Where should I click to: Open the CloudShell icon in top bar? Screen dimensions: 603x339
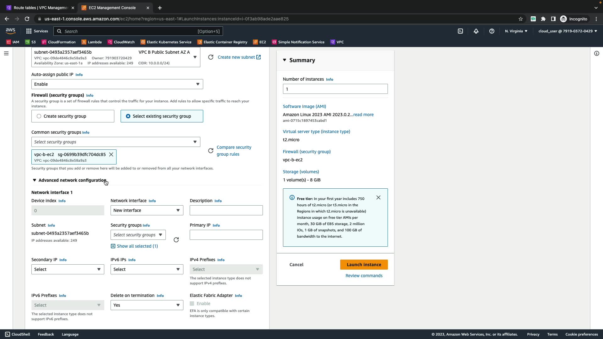coord(460,31)
